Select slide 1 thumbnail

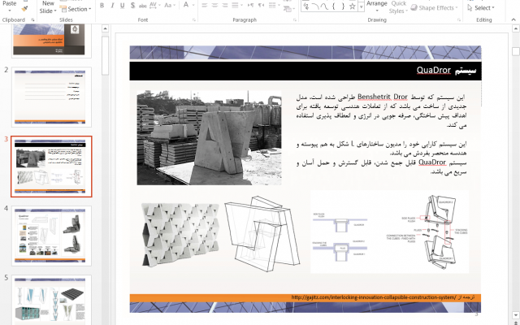51,41
